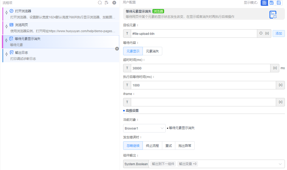The height and width of the screenshot is (170, 287).
Task: Click the plus icon atop the flow panel
Action: [x=114, y=3]
